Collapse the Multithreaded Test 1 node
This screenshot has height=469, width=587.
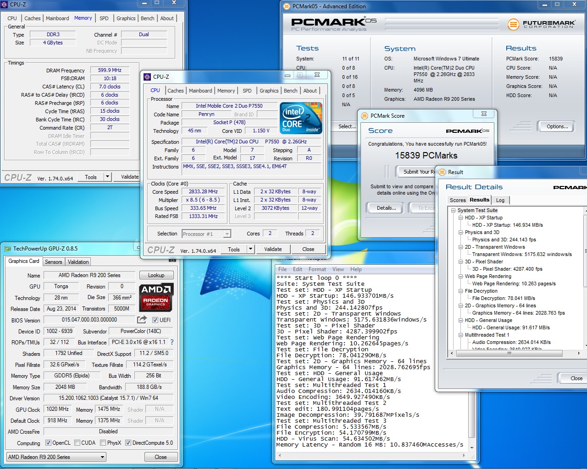[460, 335]
